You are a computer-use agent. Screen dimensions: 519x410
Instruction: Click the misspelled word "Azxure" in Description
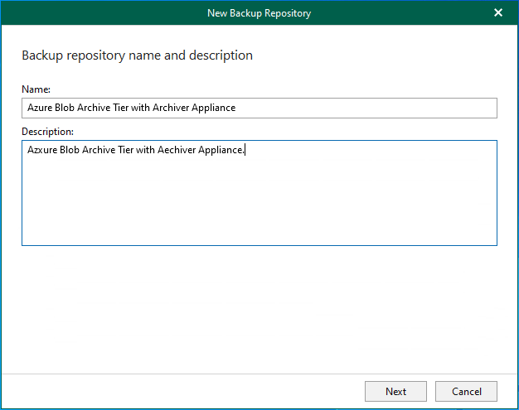[x=42, y=150]
